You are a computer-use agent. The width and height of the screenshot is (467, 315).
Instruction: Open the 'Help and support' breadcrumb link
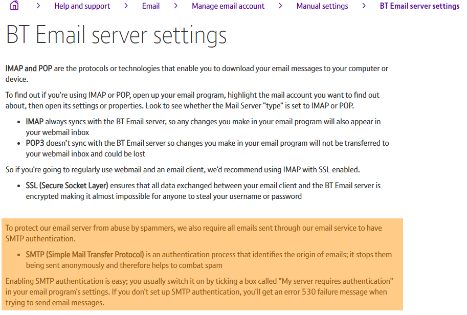coord(82,6)
